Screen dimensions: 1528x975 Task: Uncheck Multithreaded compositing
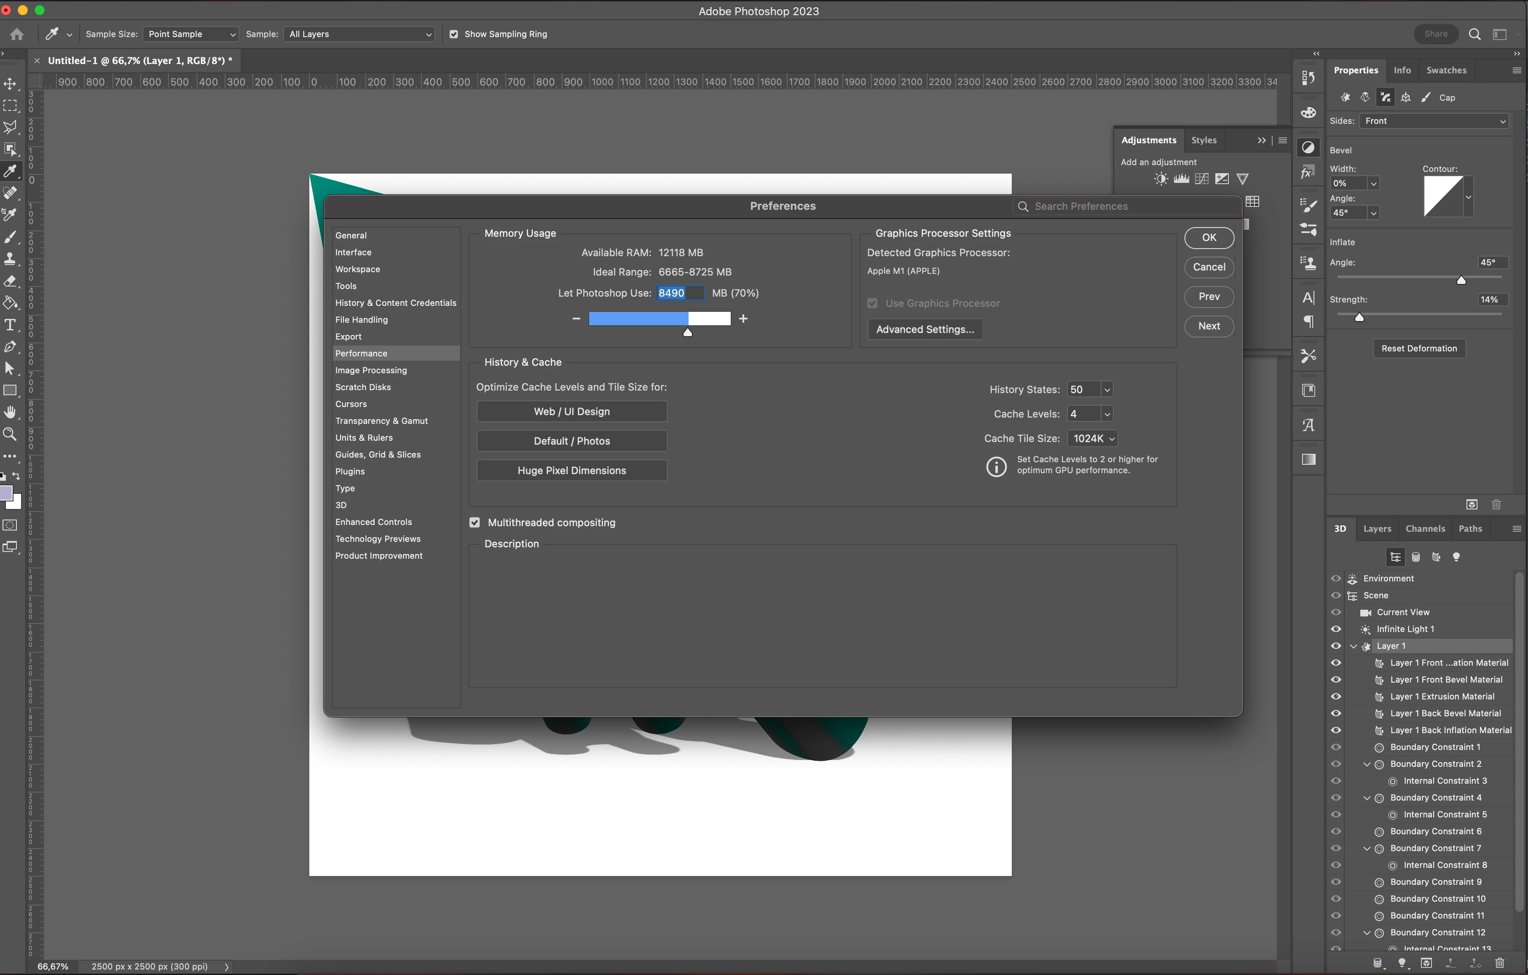coord(474,523)
